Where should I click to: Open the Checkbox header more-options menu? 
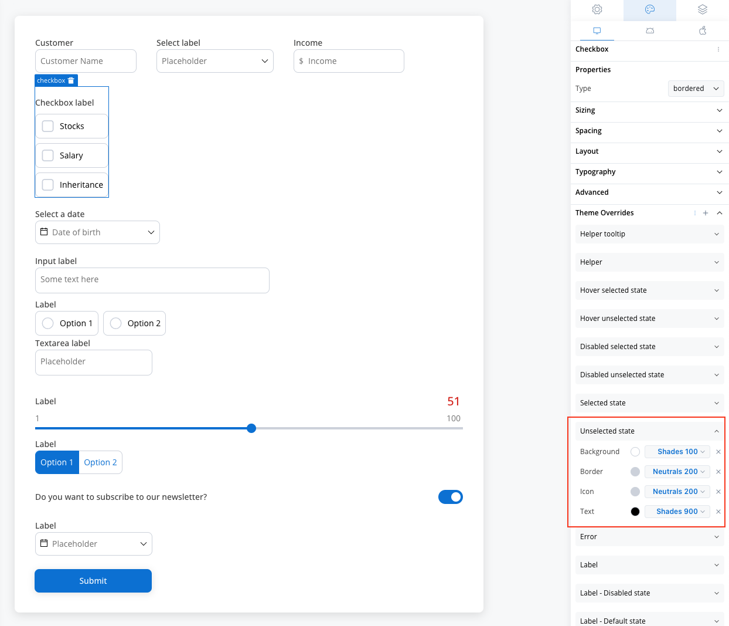(x=718, y=49)
